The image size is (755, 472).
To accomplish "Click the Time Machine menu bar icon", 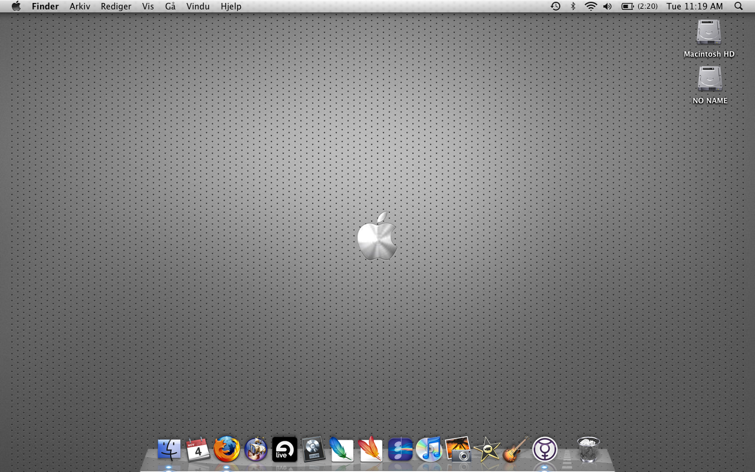I will [x=556, y=6].
